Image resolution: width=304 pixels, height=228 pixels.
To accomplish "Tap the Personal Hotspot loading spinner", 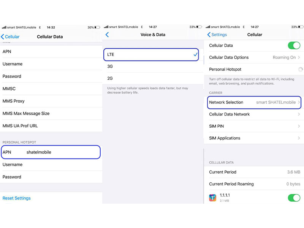I will click(x=300, y=70).
